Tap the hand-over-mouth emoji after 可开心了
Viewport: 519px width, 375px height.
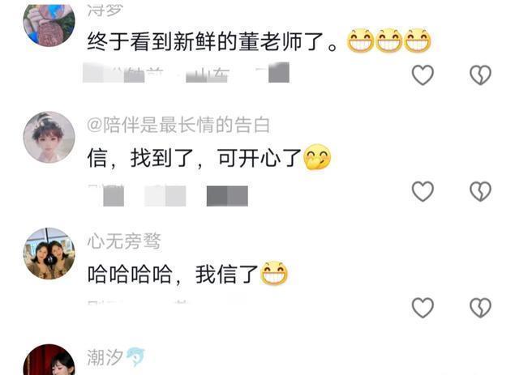[x=317, y=157]
